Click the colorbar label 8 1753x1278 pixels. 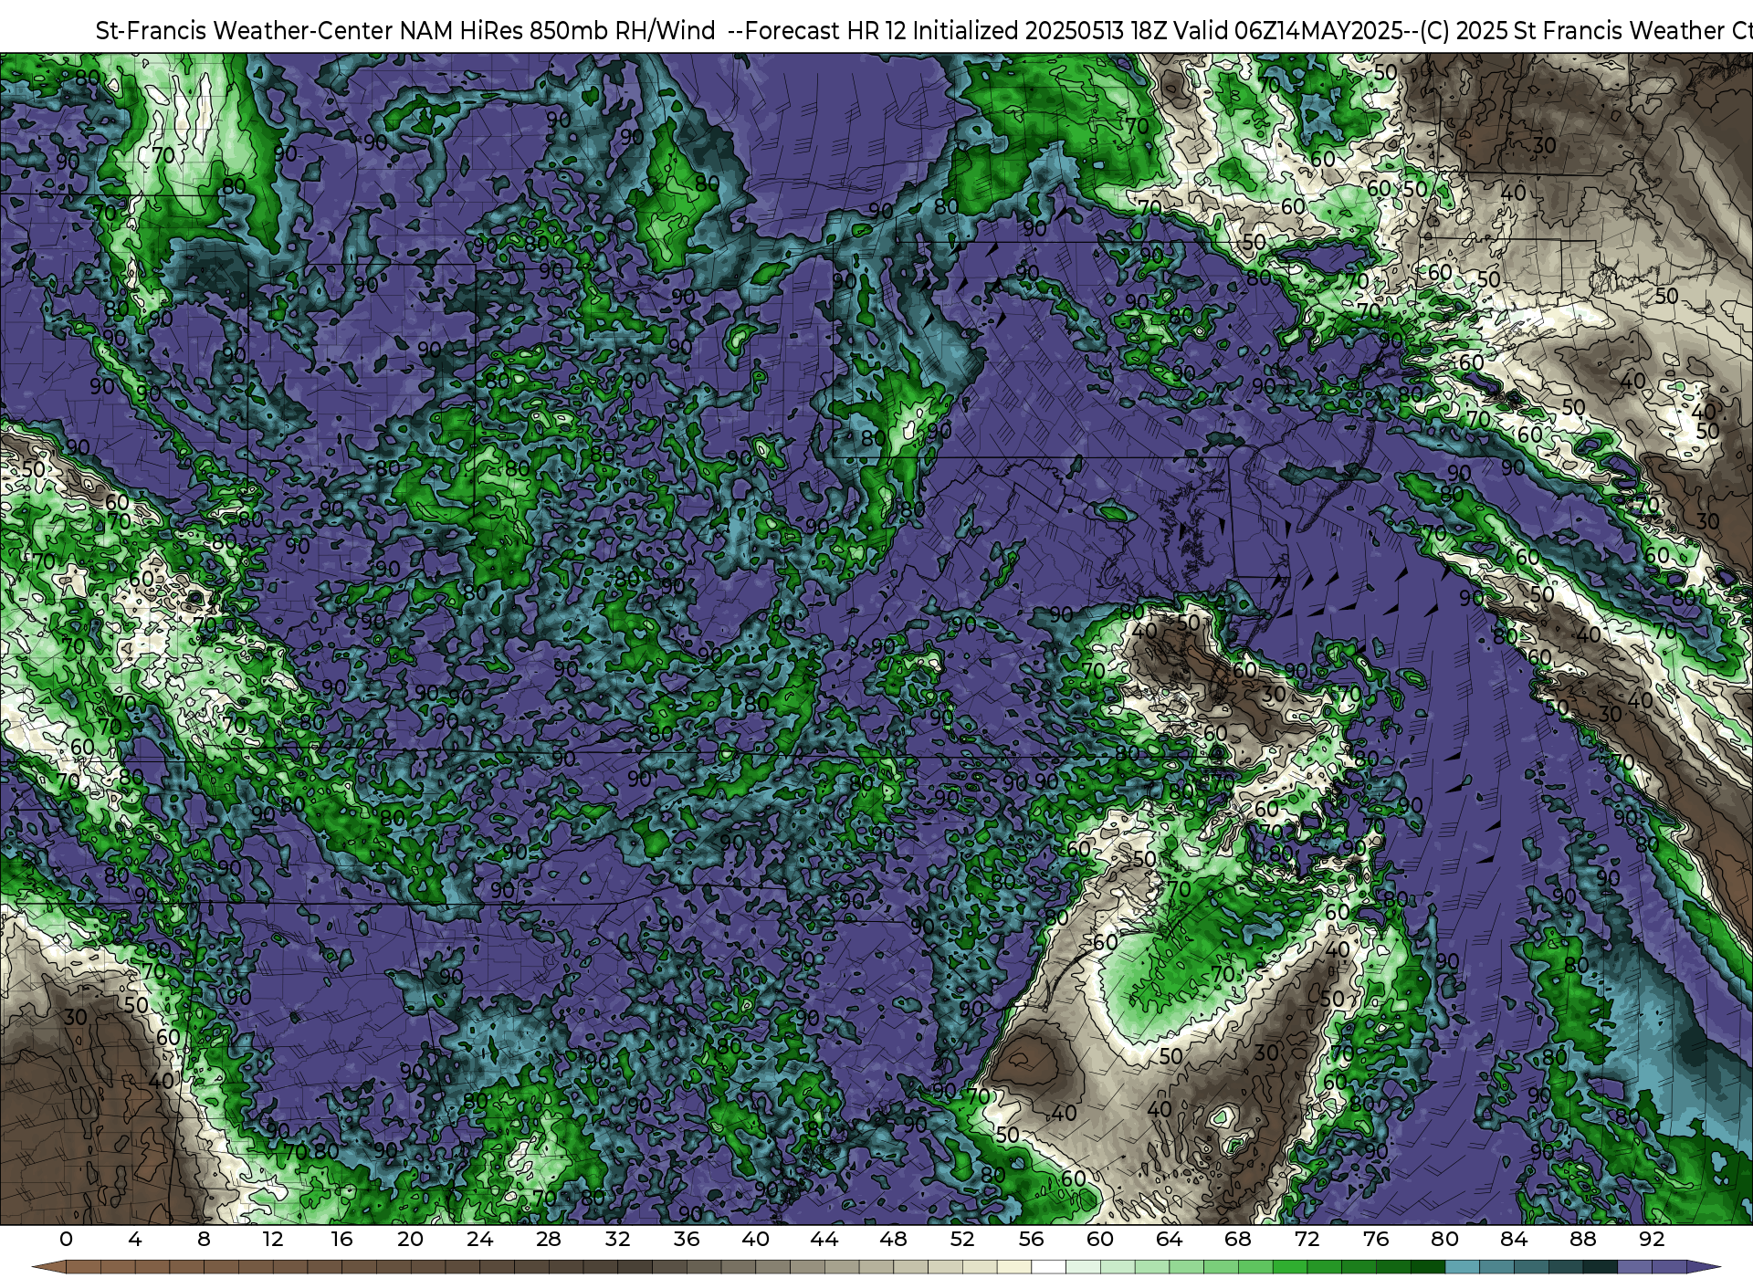tap(204, 1240)
